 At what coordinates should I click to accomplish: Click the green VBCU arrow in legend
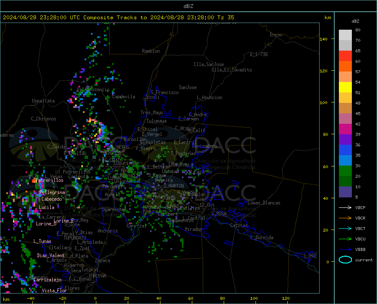click(345, 239)
